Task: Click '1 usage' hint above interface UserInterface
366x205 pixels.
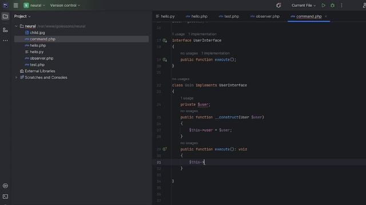Action: [178, 34]
